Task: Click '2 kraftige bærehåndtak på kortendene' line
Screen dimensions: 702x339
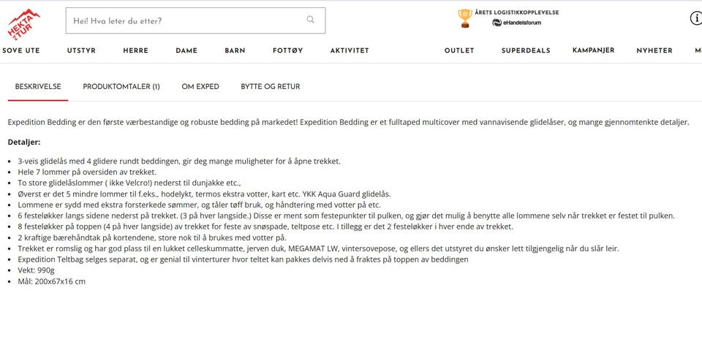Action: [x=152, y=237]
